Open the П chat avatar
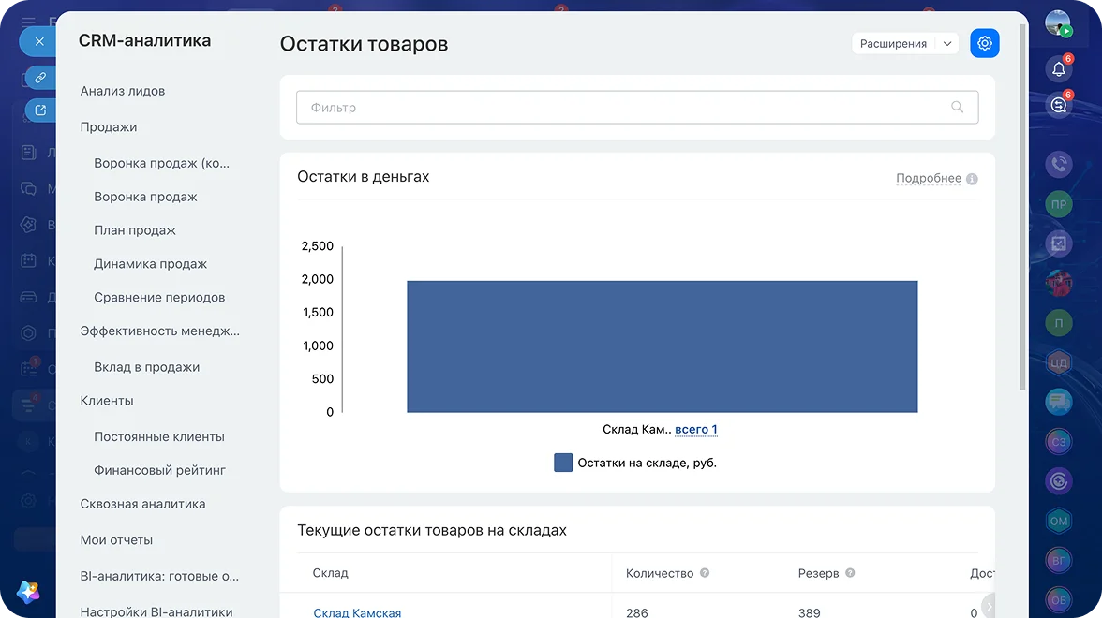Screen dimensions: 1102x618 (x=1059, y=323)
